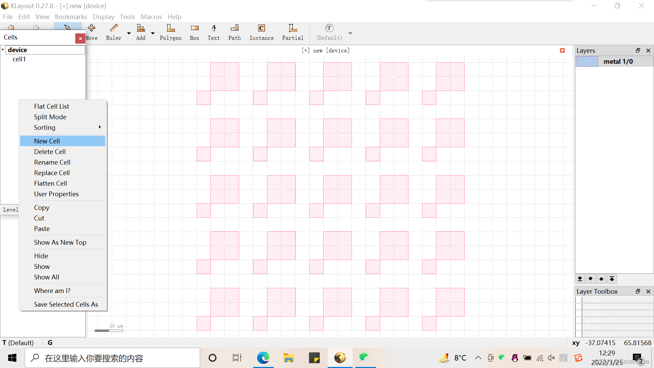Open the Macros menu
Screen dimensions: 654x368
tap(151, 17)
